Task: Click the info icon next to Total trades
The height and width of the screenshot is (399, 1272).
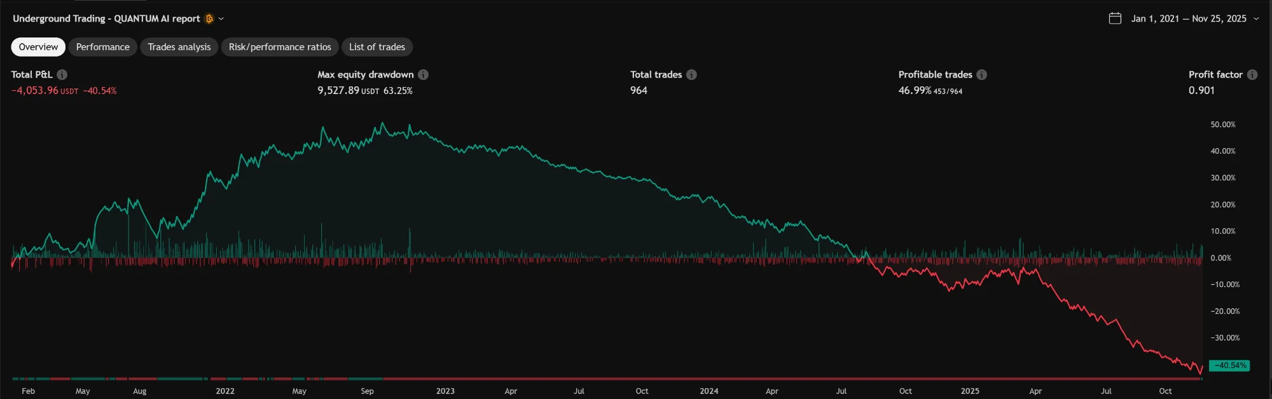Action: (x=691, y=75)
